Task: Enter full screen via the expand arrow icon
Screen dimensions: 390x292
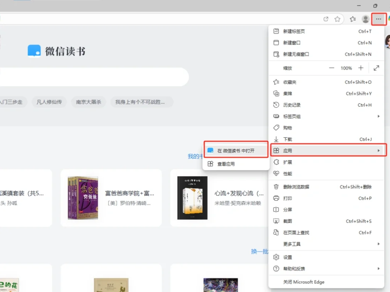Action: [x=376, y=68]
